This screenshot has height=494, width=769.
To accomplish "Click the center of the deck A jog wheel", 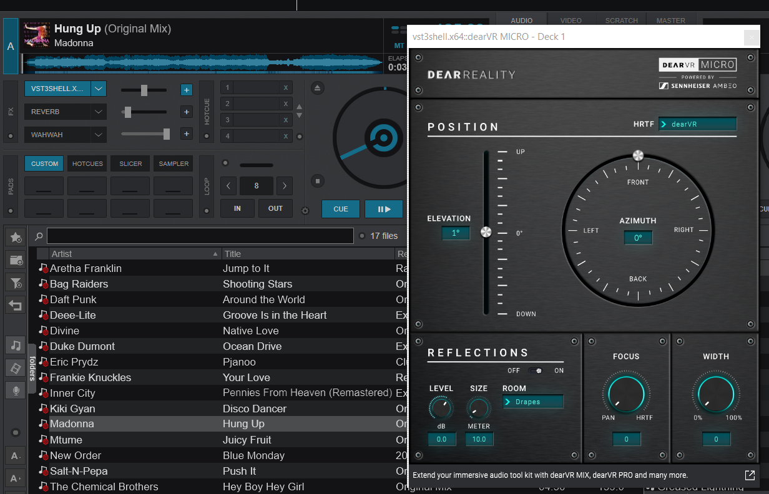I will pyautogui.click(x=384, y=137).
